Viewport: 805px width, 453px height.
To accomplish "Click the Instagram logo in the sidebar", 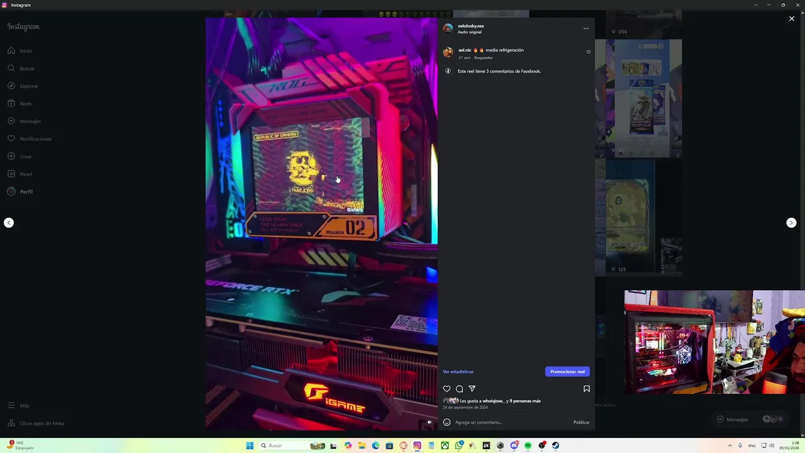I will (x=23, y=27).
